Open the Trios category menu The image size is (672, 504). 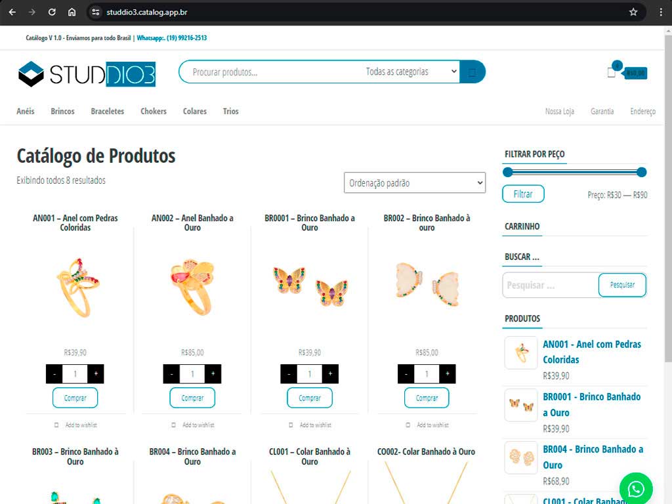(230, 112)
